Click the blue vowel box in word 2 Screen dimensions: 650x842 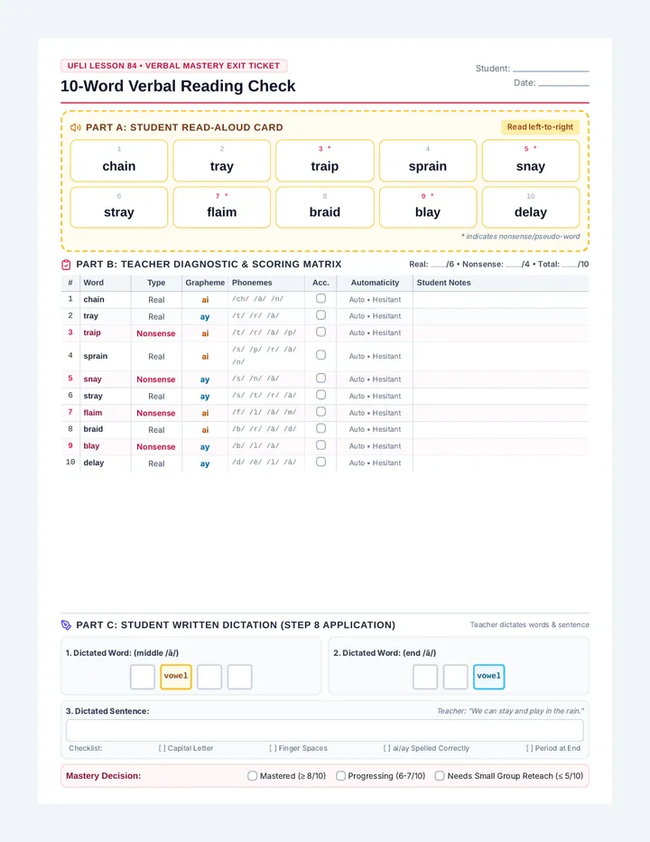(x=489, y=677)
